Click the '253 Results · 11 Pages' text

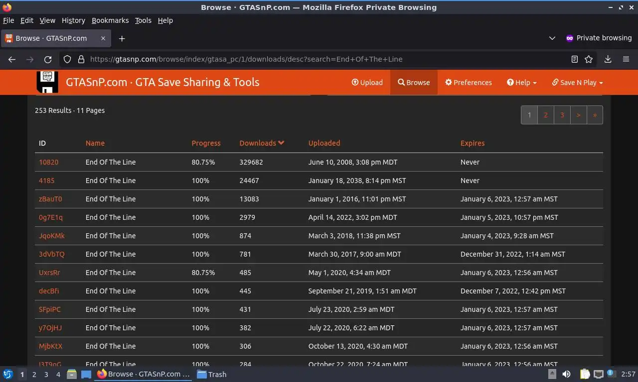[70, 110]
